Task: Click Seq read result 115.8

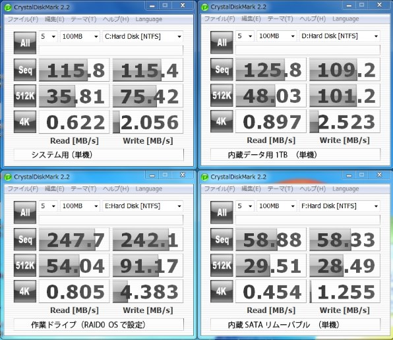Action: 75,70
